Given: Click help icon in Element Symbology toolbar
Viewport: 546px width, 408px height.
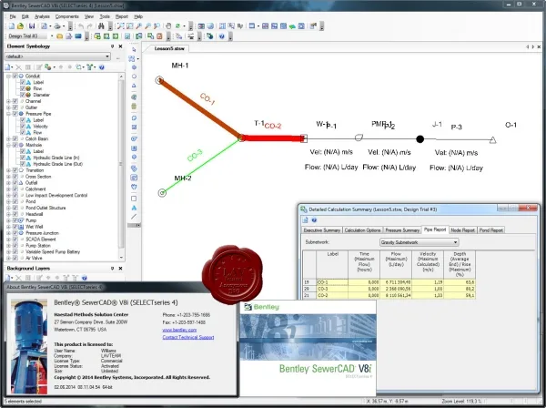Looking at the screenshot, I should 101,67.
